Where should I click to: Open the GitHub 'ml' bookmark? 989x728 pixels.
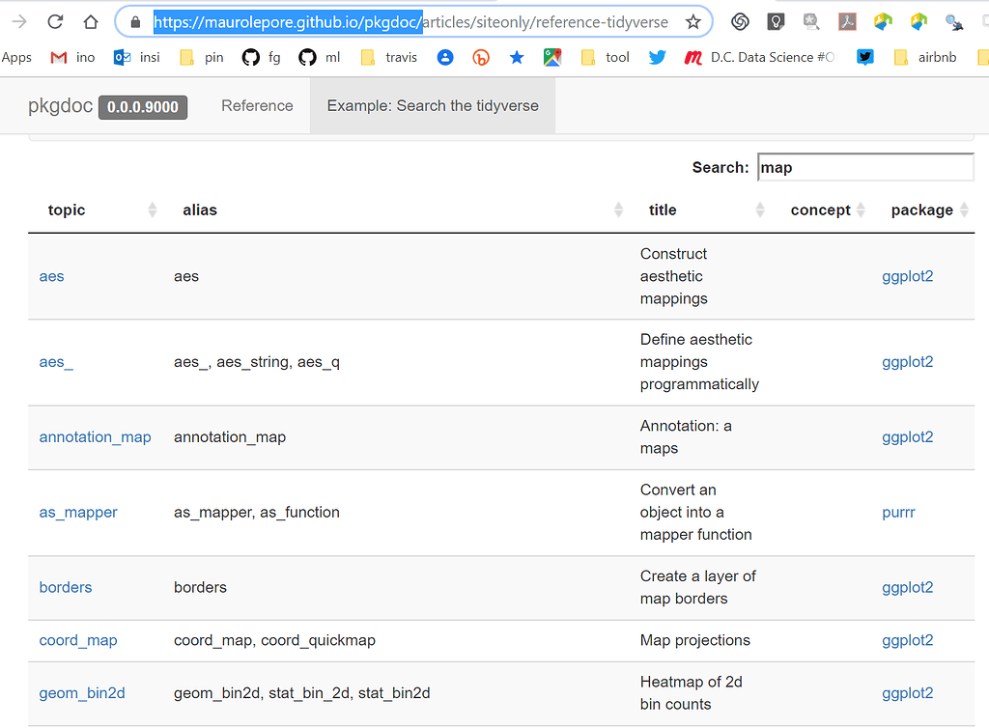click(x=319, y=57)
